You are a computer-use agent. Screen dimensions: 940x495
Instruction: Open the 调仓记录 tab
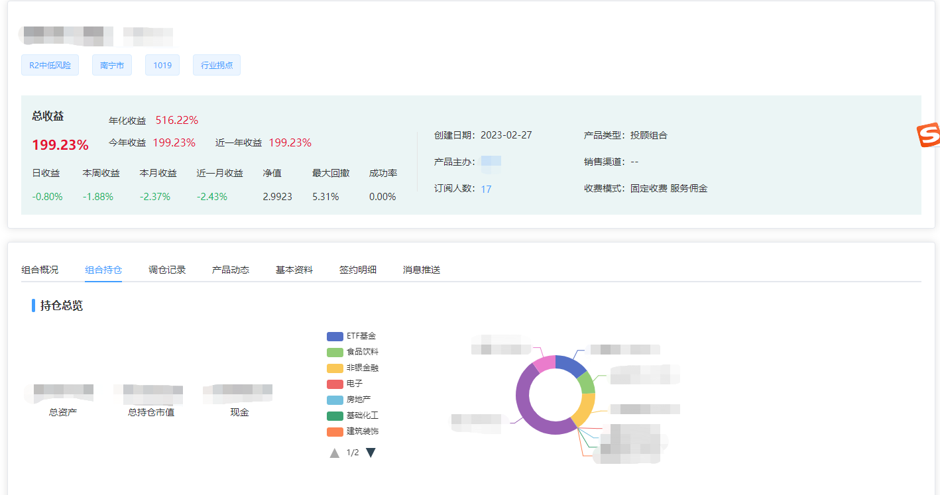(167, 270)
